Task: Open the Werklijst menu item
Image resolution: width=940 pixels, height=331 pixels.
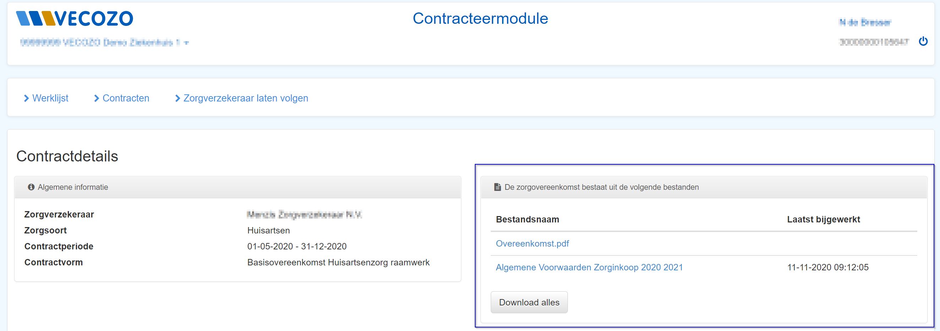Action: tap(46, 98)
